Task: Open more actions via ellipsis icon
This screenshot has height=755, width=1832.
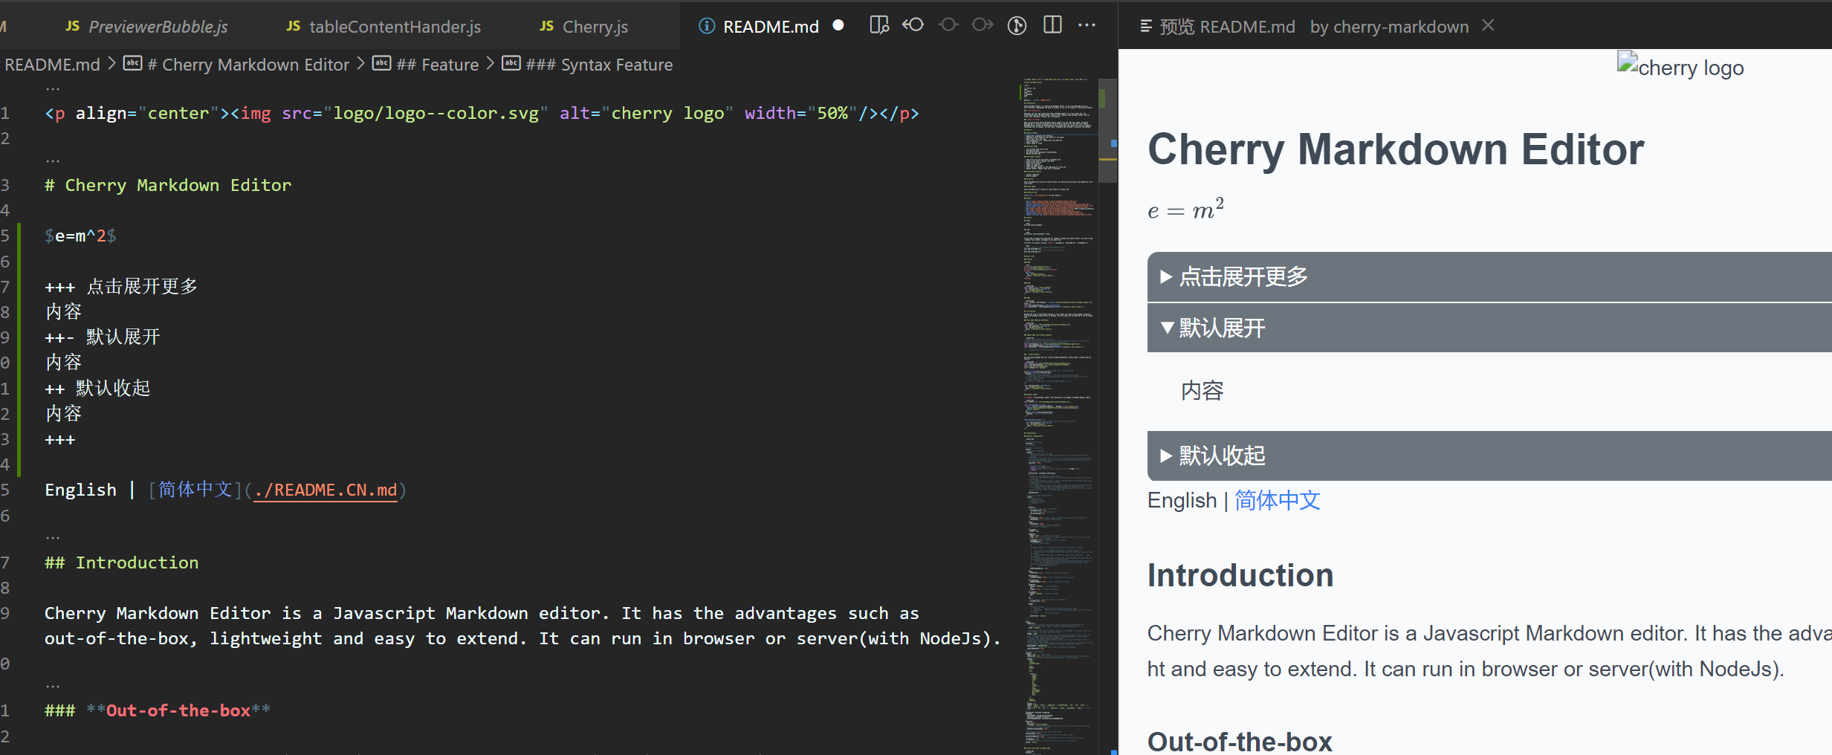Action: point(1086,25)
